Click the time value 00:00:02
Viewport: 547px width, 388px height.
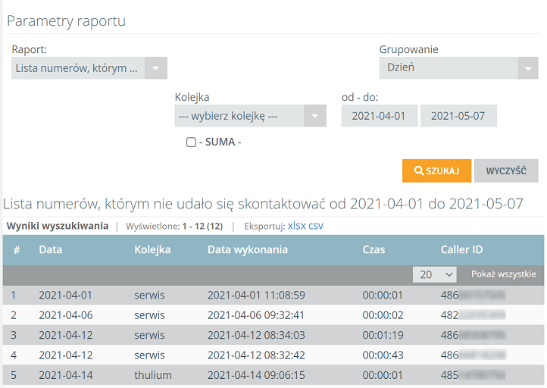click(x=383, y=315)
